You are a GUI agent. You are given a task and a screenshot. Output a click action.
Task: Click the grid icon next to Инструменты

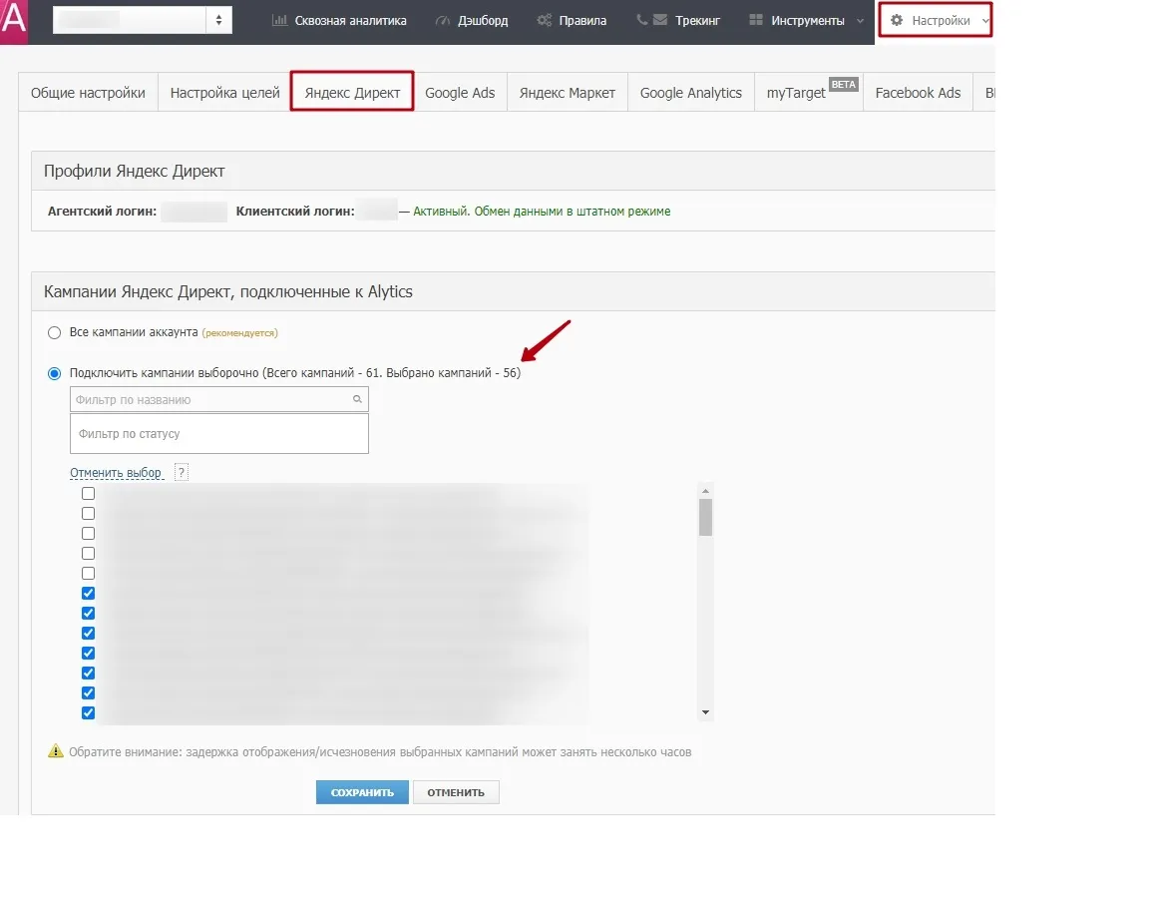(x=755, y=20)
